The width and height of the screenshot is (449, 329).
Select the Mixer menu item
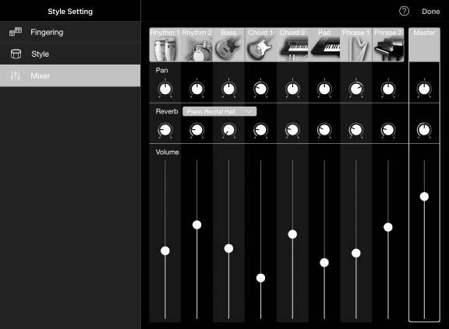(70, 75)
